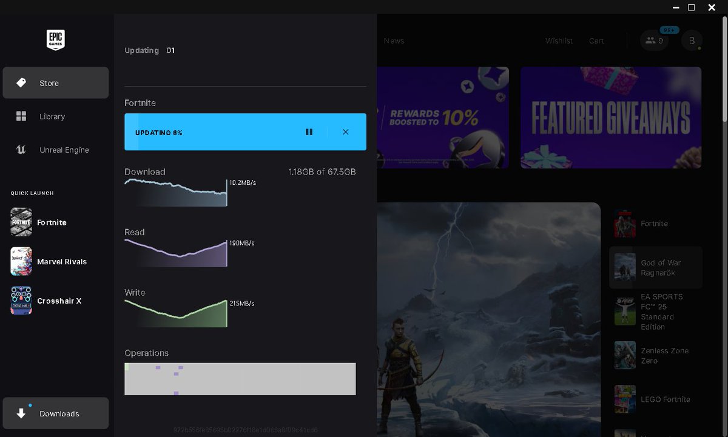Select LEGO Fortnite in featured list

656,399
